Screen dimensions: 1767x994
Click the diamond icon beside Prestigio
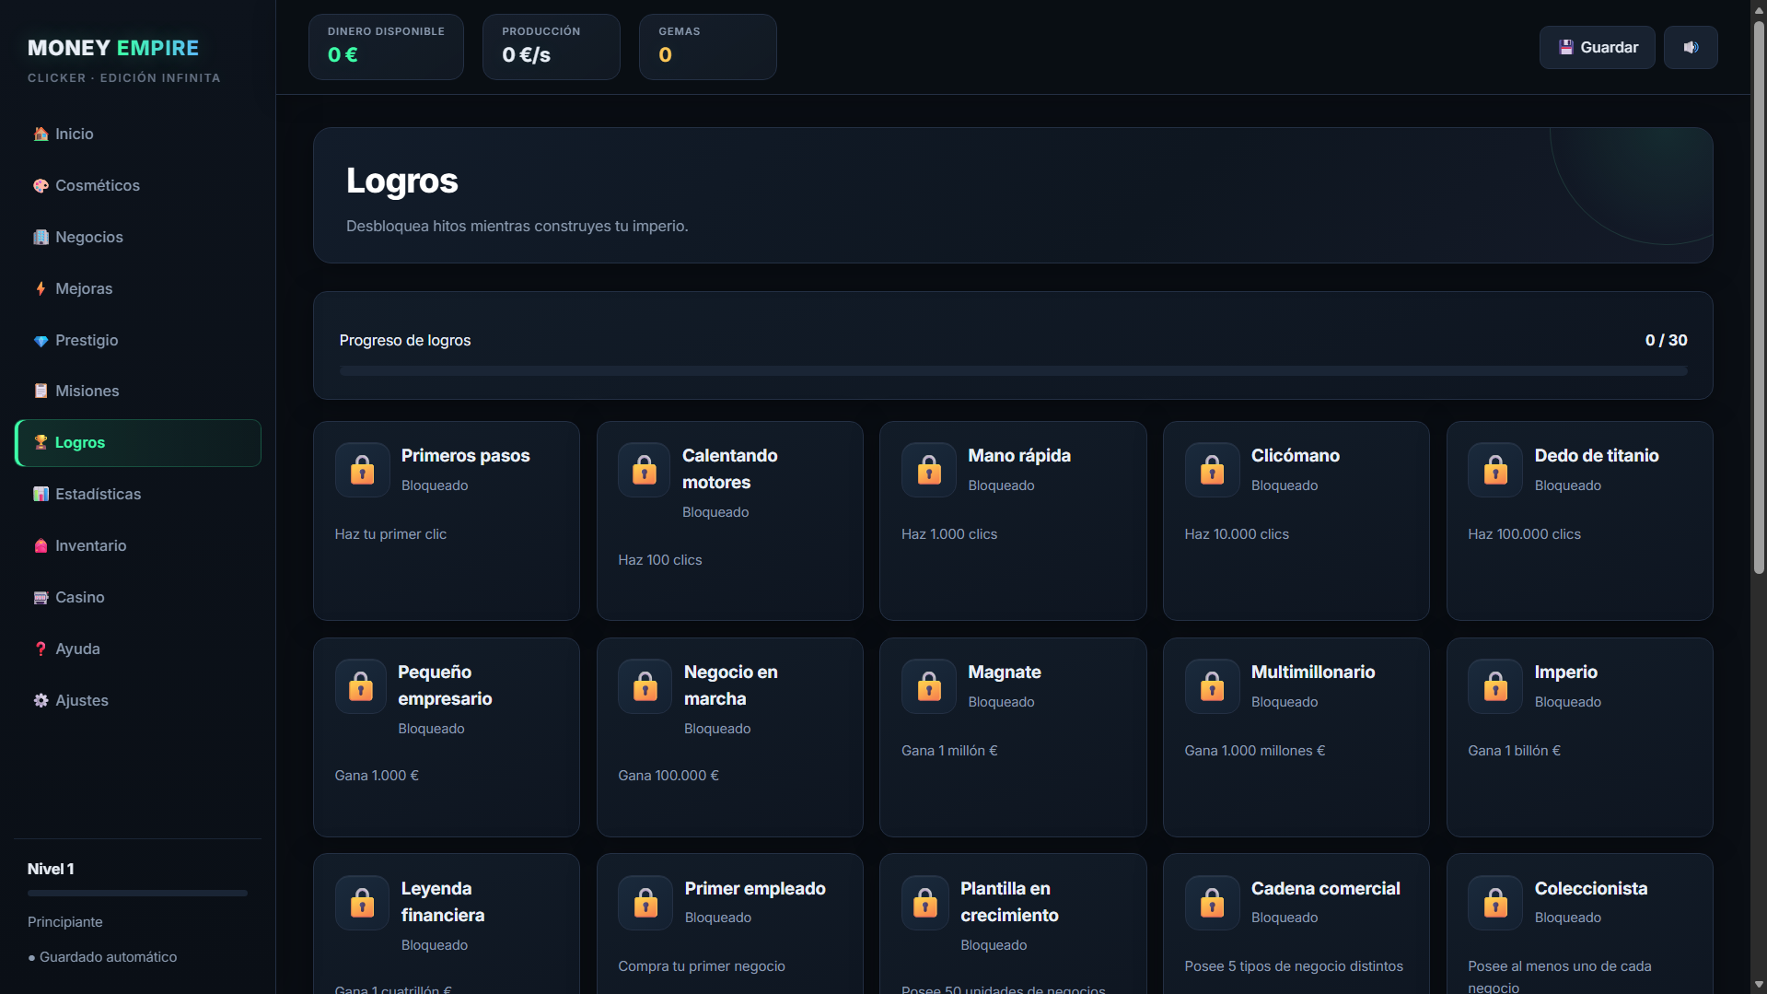pyautogui.click(x=41, y=341)
